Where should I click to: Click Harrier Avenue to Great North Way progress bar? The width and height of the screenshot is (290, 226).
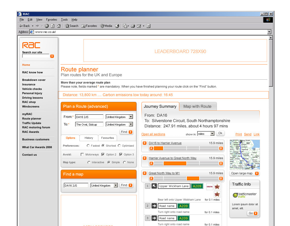pyautogui.click(x=186, y=163)
